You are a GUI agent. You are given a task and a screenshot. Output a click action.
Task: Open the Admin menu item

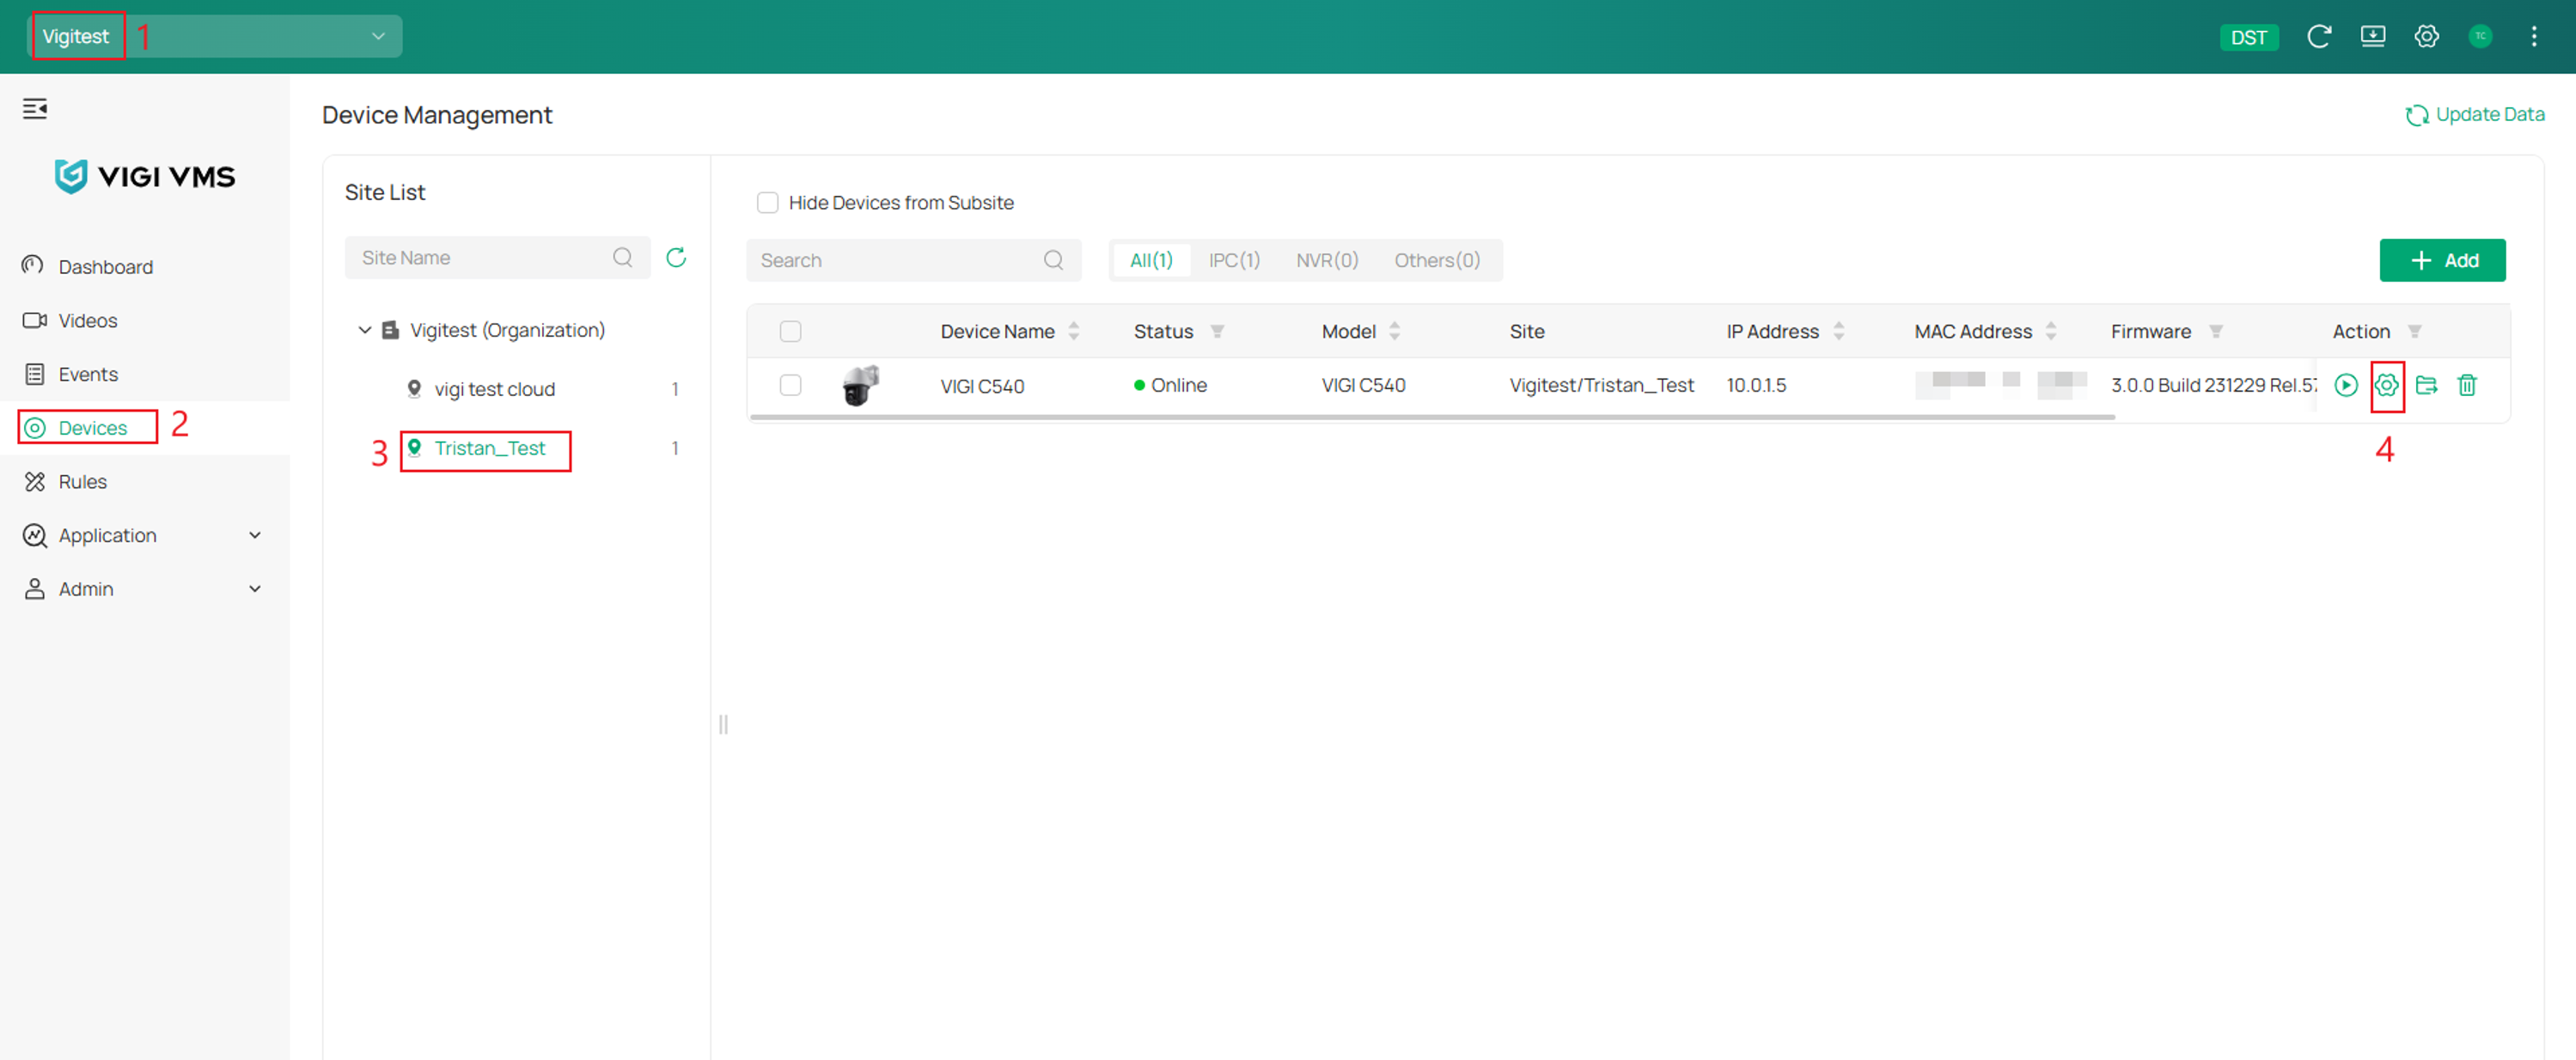pyautogui.click(x=145, y=589)
